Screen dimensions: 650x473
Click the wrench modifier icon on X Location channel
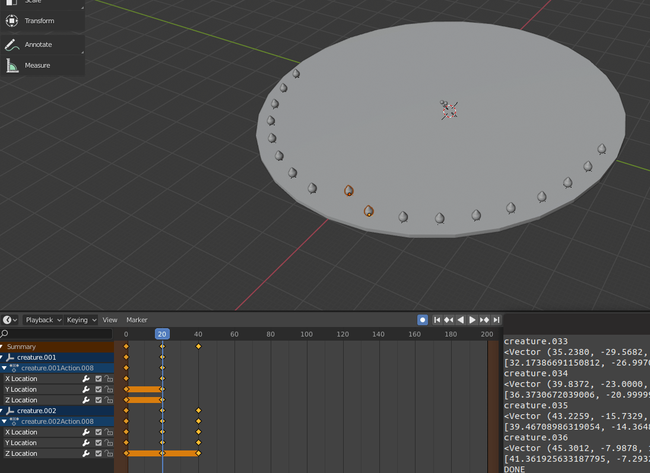(86, 379)
